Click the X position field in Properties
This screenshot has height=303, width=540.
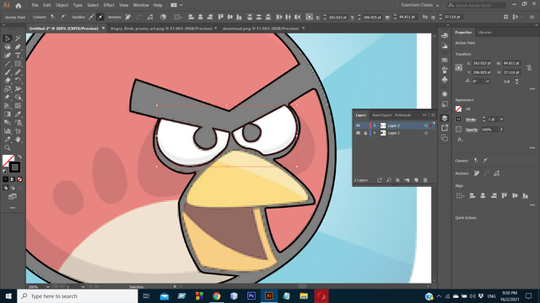(482, 63)
